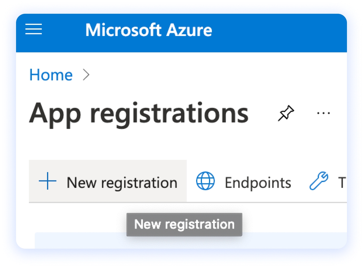Click the breadcrumb chevron after Home
This screenshot has height=267, width=363.
[x=86, y=75]
